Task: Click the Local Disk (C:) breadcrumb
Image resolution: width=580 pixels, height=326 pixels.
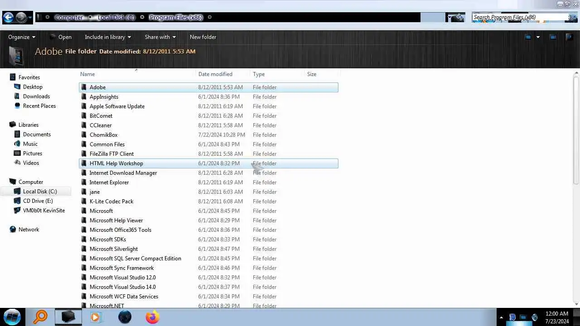Action: (x=116, y=17)
